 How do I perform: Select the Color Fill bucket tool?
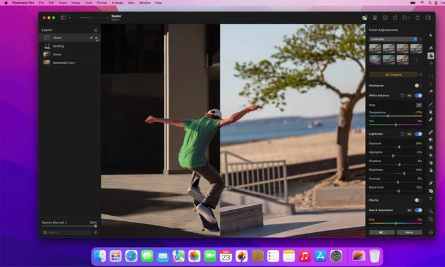click(x=431, y=112)
